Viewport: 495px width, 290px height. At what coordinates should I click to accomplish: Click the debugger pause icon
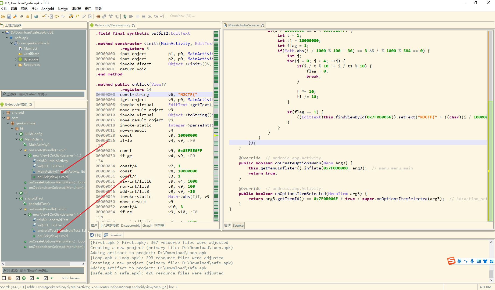pos(137,16)
